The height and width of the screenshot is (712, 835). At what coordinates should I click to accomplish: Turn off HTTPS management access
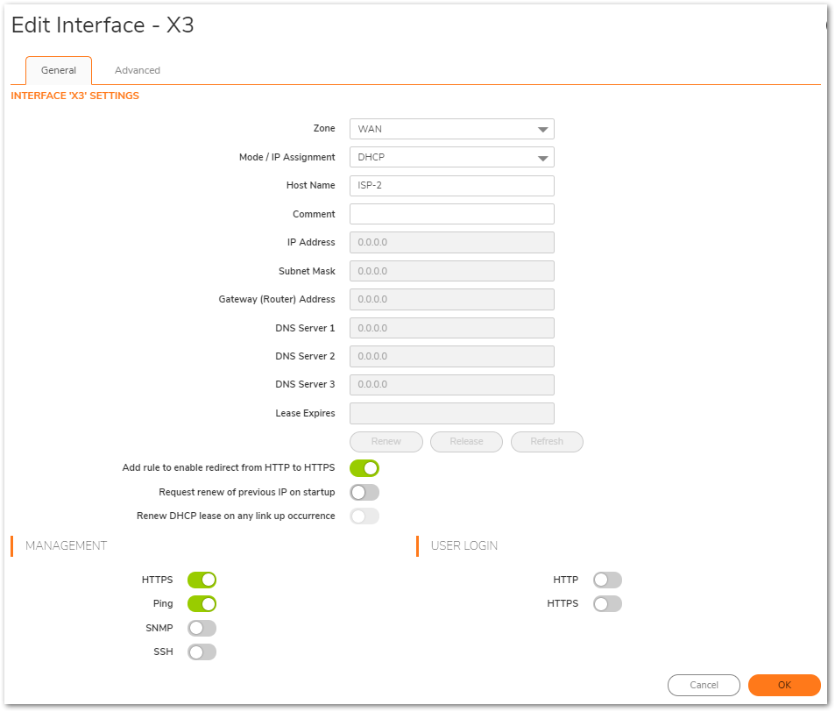click(202, 580)
